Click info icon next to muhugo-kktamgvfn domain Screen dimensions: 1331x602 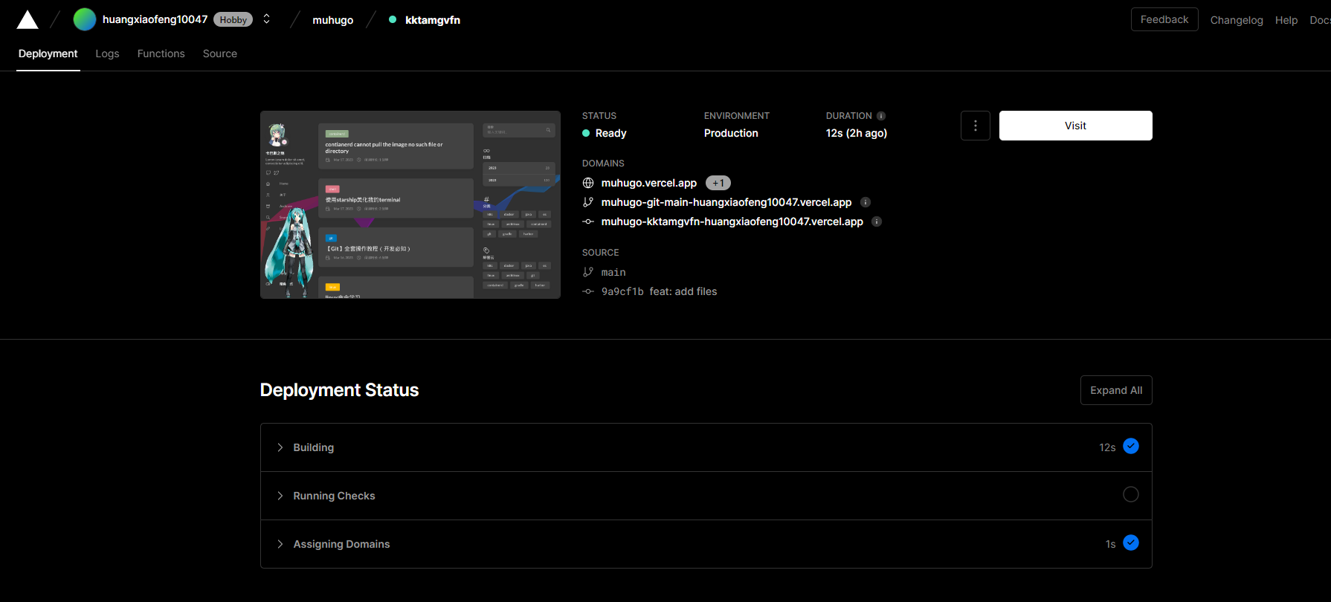point(877,221)
